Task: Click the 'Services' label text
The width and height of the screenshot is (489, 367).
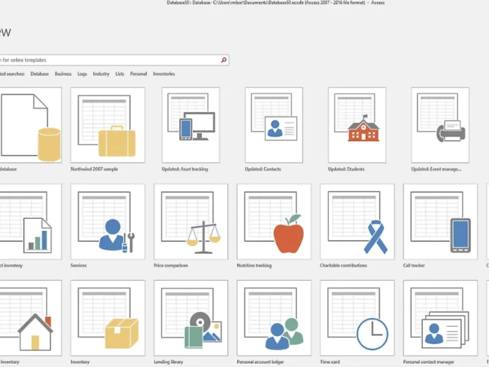Action: pos(78,265)
